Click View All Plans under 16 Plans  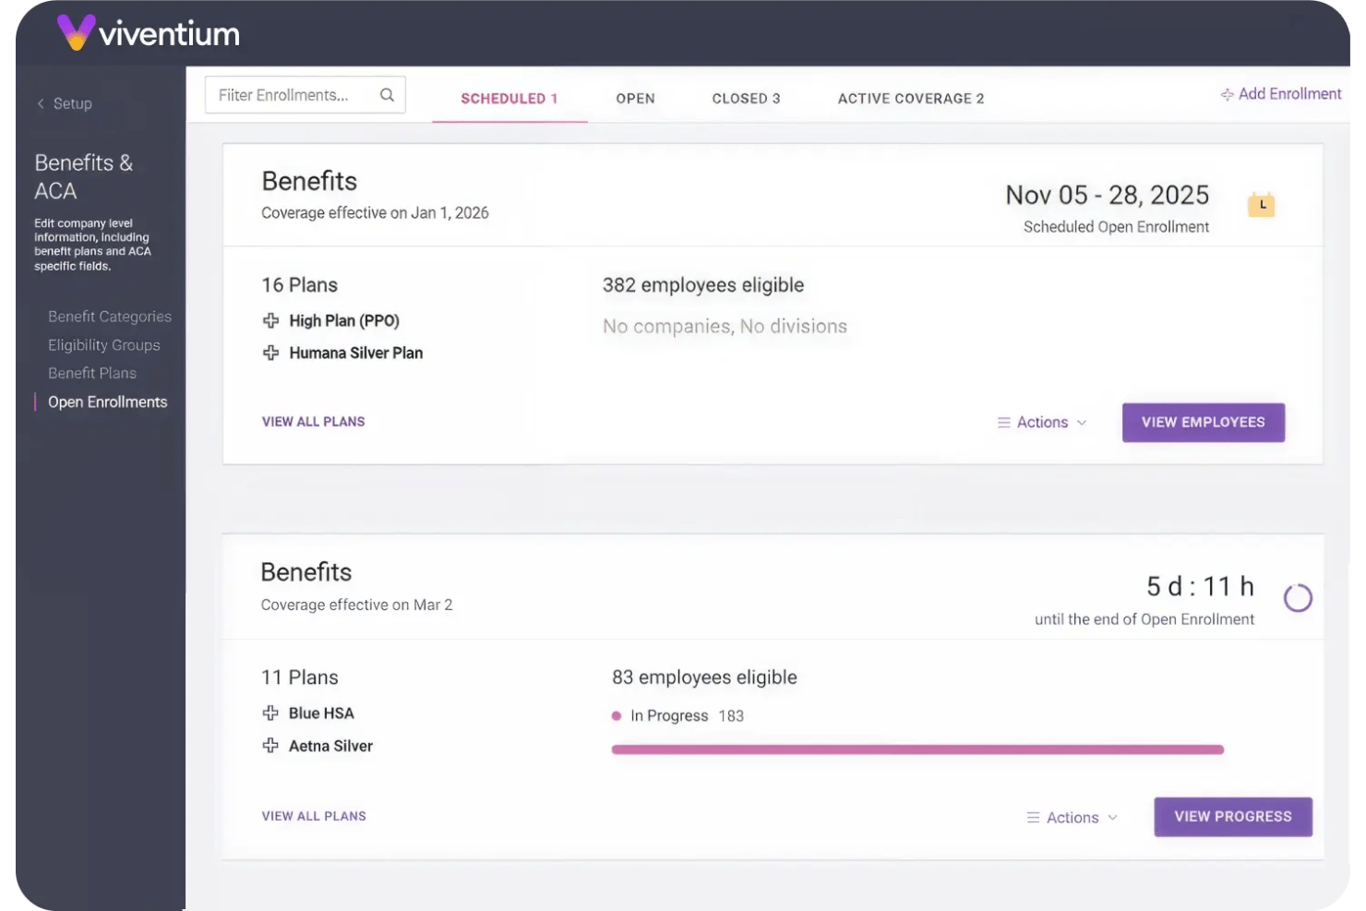pos(314,422)
